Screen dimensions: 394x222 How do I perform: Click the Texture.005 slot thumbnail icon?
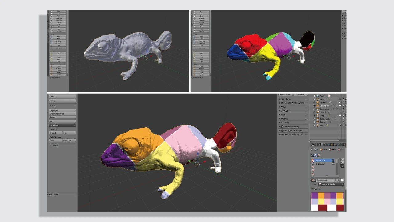tap(313, 161)
